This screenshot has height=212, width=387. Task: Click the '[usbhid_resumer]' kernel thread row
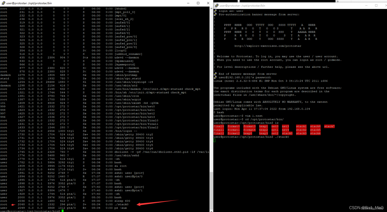click(x=70, y=54)
